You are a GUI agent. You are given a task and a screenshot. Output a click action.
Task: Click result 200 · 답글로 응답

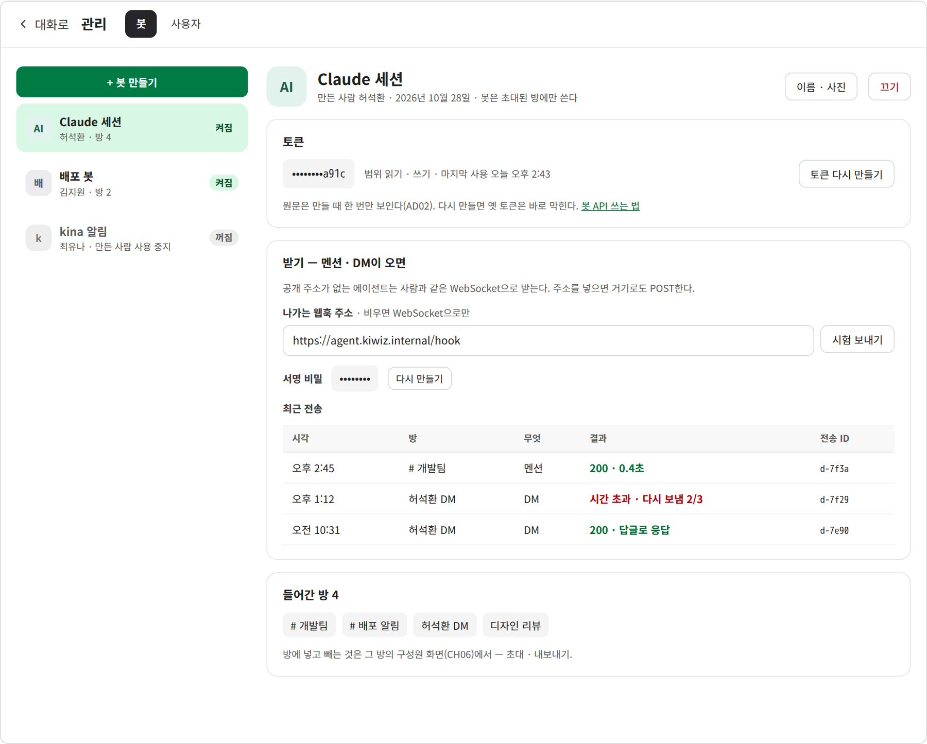[629, 530]
